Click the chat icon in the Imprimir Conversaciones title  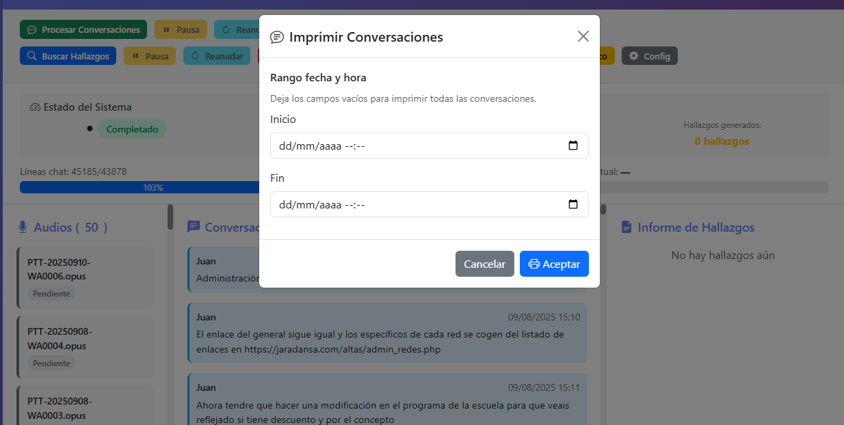point(277,36)
